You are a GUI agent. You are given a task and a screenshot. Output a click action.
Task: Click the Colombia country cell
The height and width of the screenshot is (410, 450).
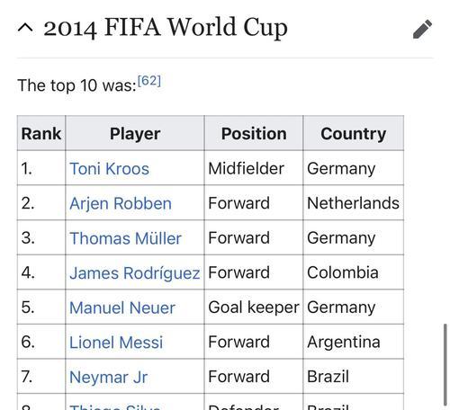coord(354,272)
